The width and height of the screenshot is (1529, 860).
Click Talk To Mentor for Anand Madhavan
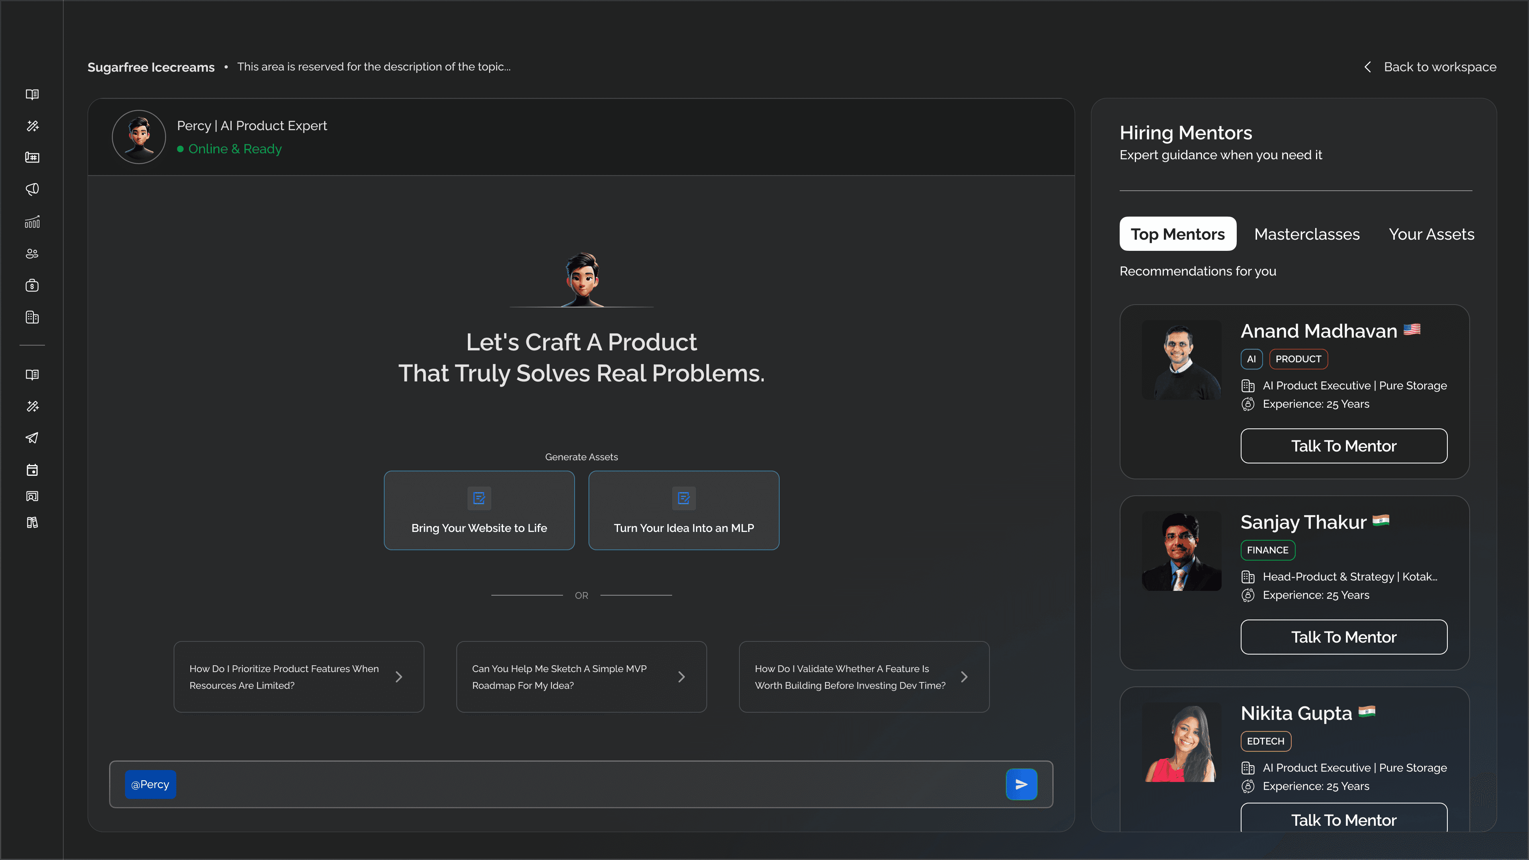1343,446
